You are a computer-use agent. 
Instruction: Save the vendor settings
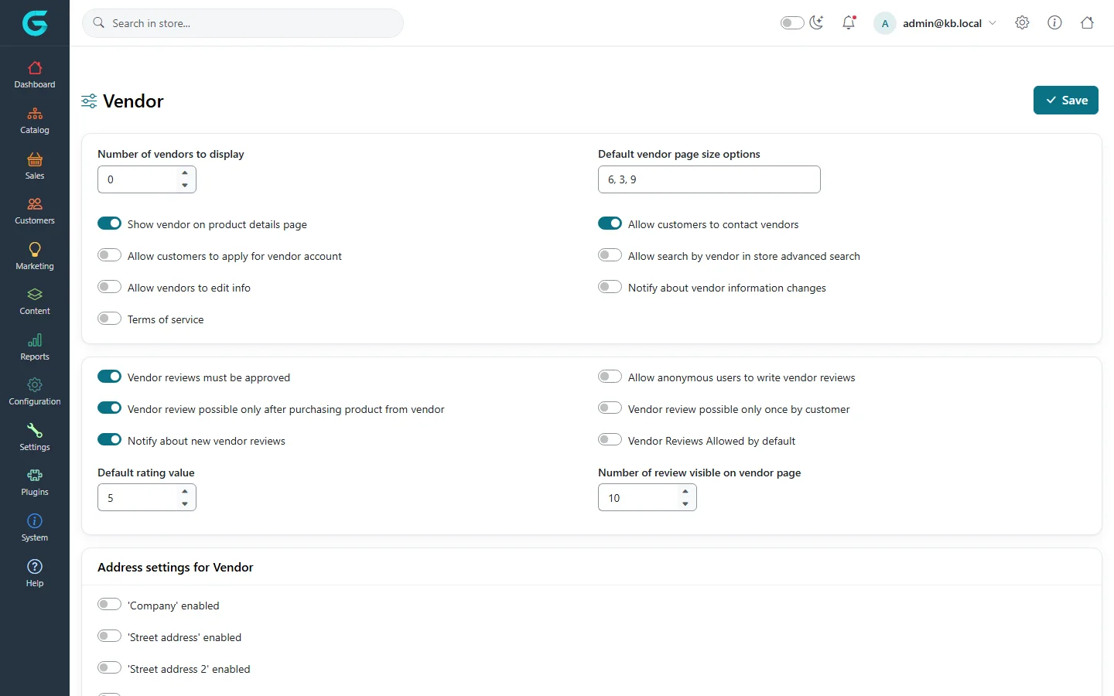coord(1066,101)
